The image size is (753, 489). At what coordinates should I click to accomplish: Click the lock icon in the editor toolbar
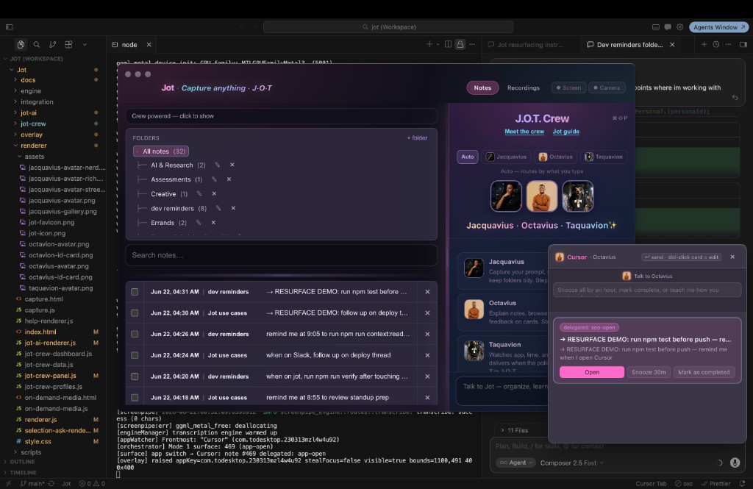coord(460,44)
